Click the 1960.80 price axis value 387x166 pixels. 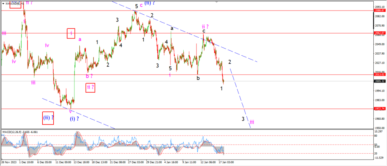coord(380,119)
